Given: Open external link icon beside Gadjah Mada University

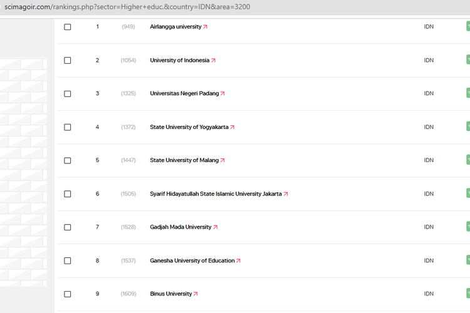Looking at the screenshot, I should pos(216,227).
